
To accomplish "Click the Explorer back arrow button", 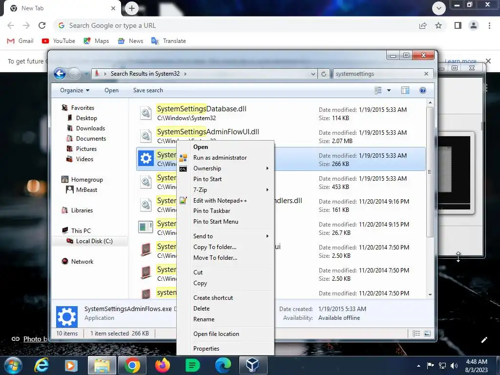I will coord(60,74).
